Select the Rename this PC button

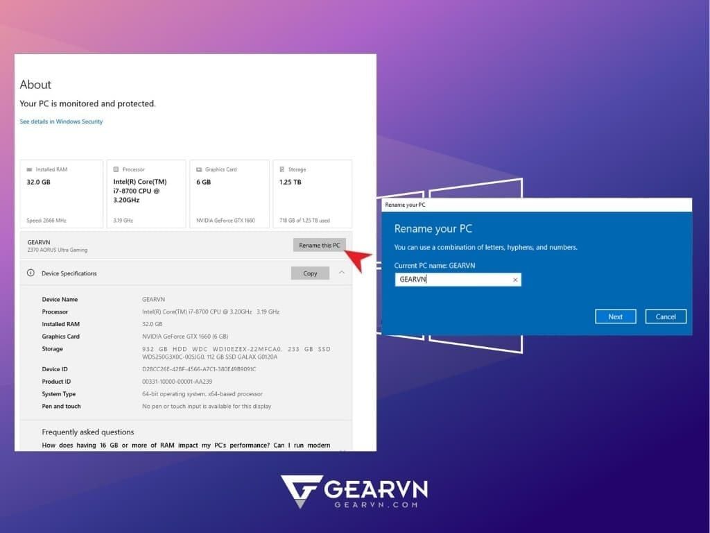pos(319,245)
